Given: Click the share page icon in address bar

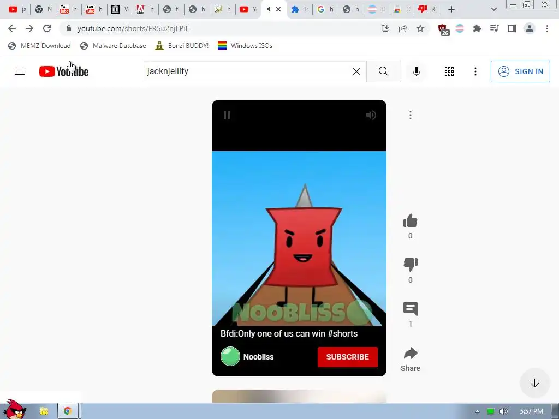Looking at the screenshot, I should pos(403,28).
